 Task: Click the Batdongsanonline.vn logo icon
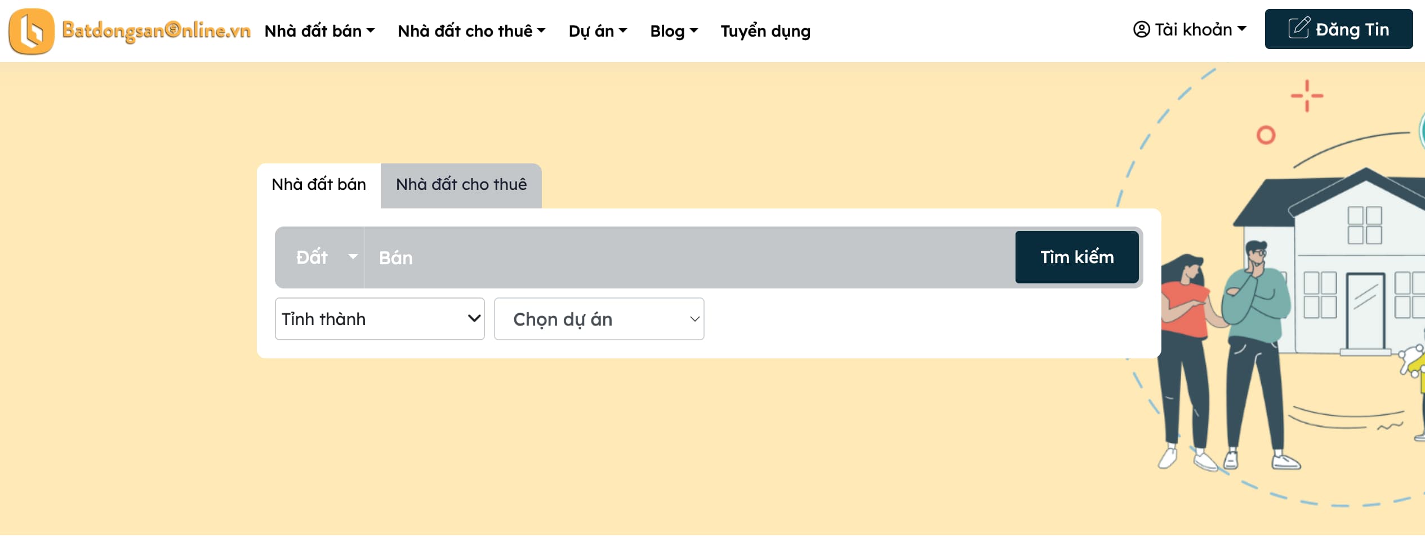31,30
